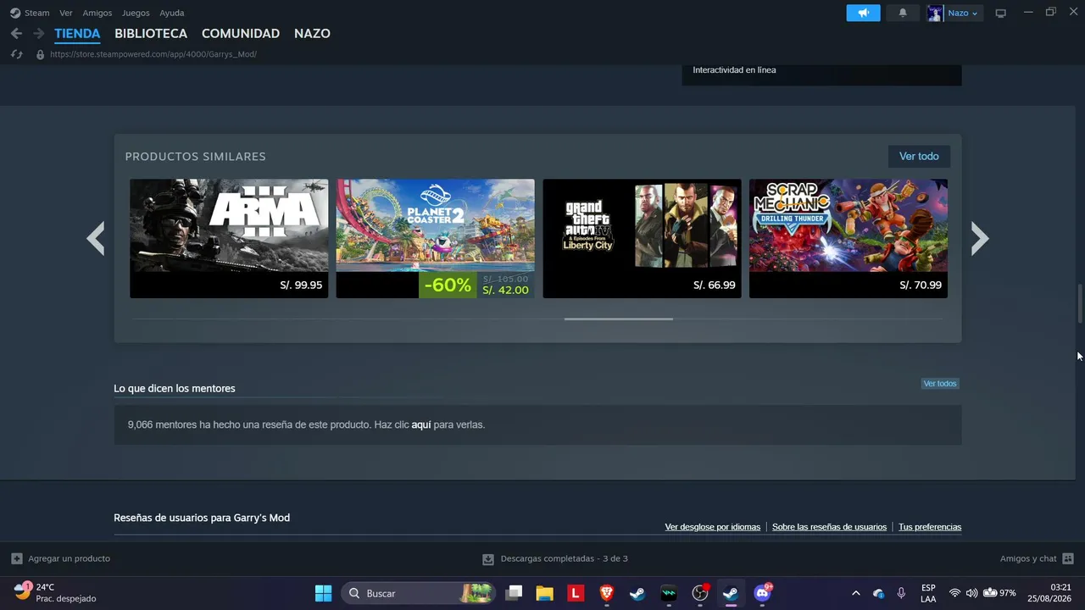The width and height of the screenshot is (1085, 610).
Task: Click the Nazo profile avatar
Action: [935, 13]
